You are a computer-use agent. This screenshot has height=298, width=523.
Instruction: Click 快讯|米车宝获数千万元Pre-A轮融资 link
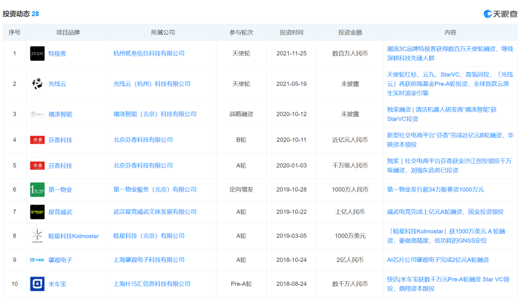[448, 284]
